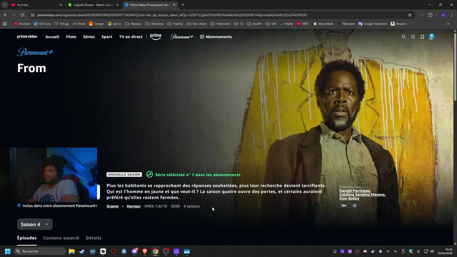Click the Windows Rechercher search box
The height and width of the screenshot is (257, 457).
pyautogui.click(x=40, y=251)
